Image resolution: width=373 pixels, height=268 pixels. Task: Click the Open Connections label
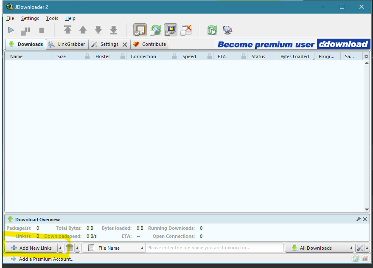[x=174, y=236]
